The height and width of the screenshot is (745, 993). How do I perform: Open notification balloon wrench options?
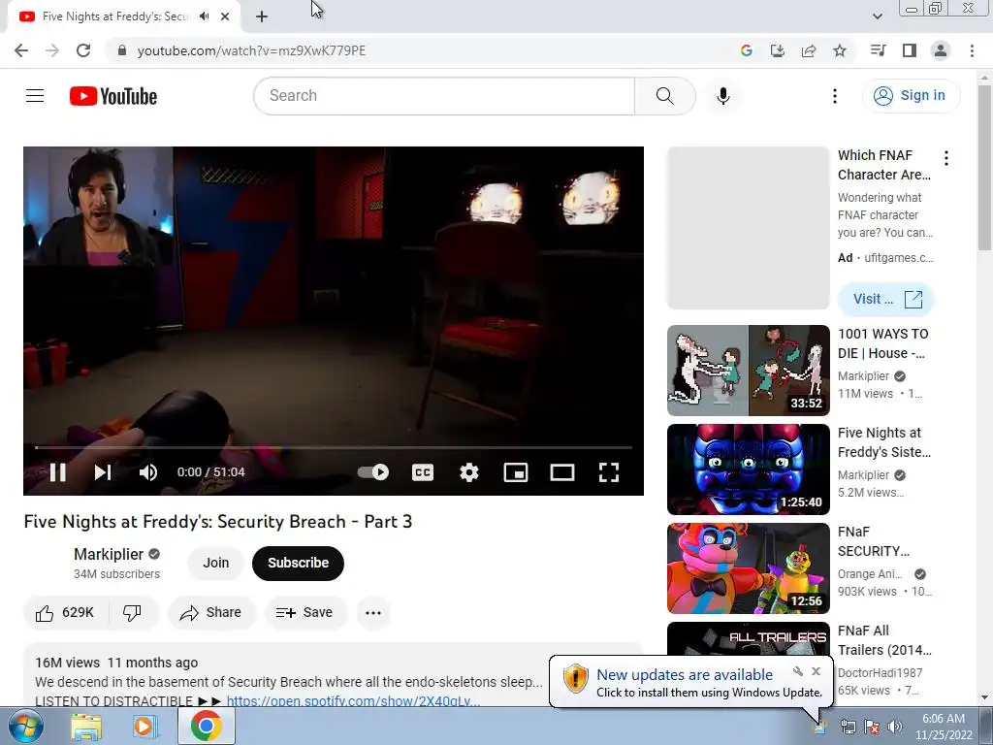point(798,671)
